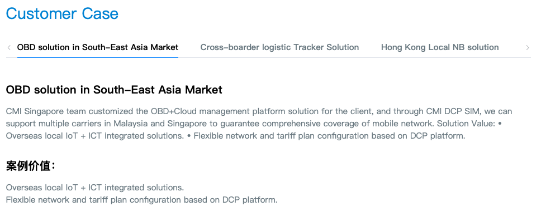Click the last line about DCP platform configuration
The width and height of the screenshot is (560, 221).
point(141,200)
